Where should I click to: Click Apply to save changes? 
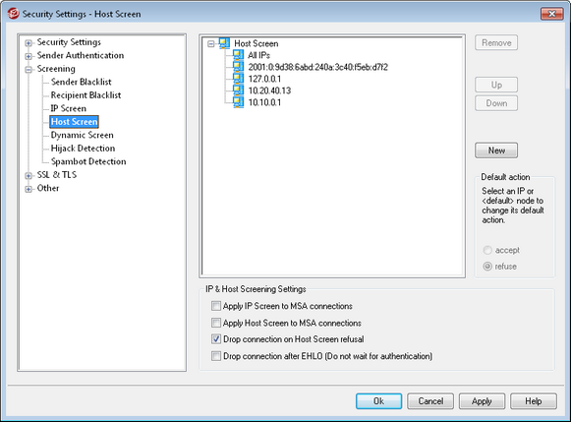(x=482, y=401)
